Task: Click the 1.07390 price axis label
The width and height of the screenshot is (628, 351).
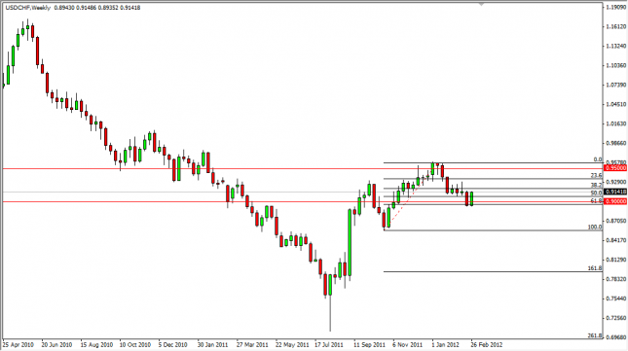Action: coord(616,85)
